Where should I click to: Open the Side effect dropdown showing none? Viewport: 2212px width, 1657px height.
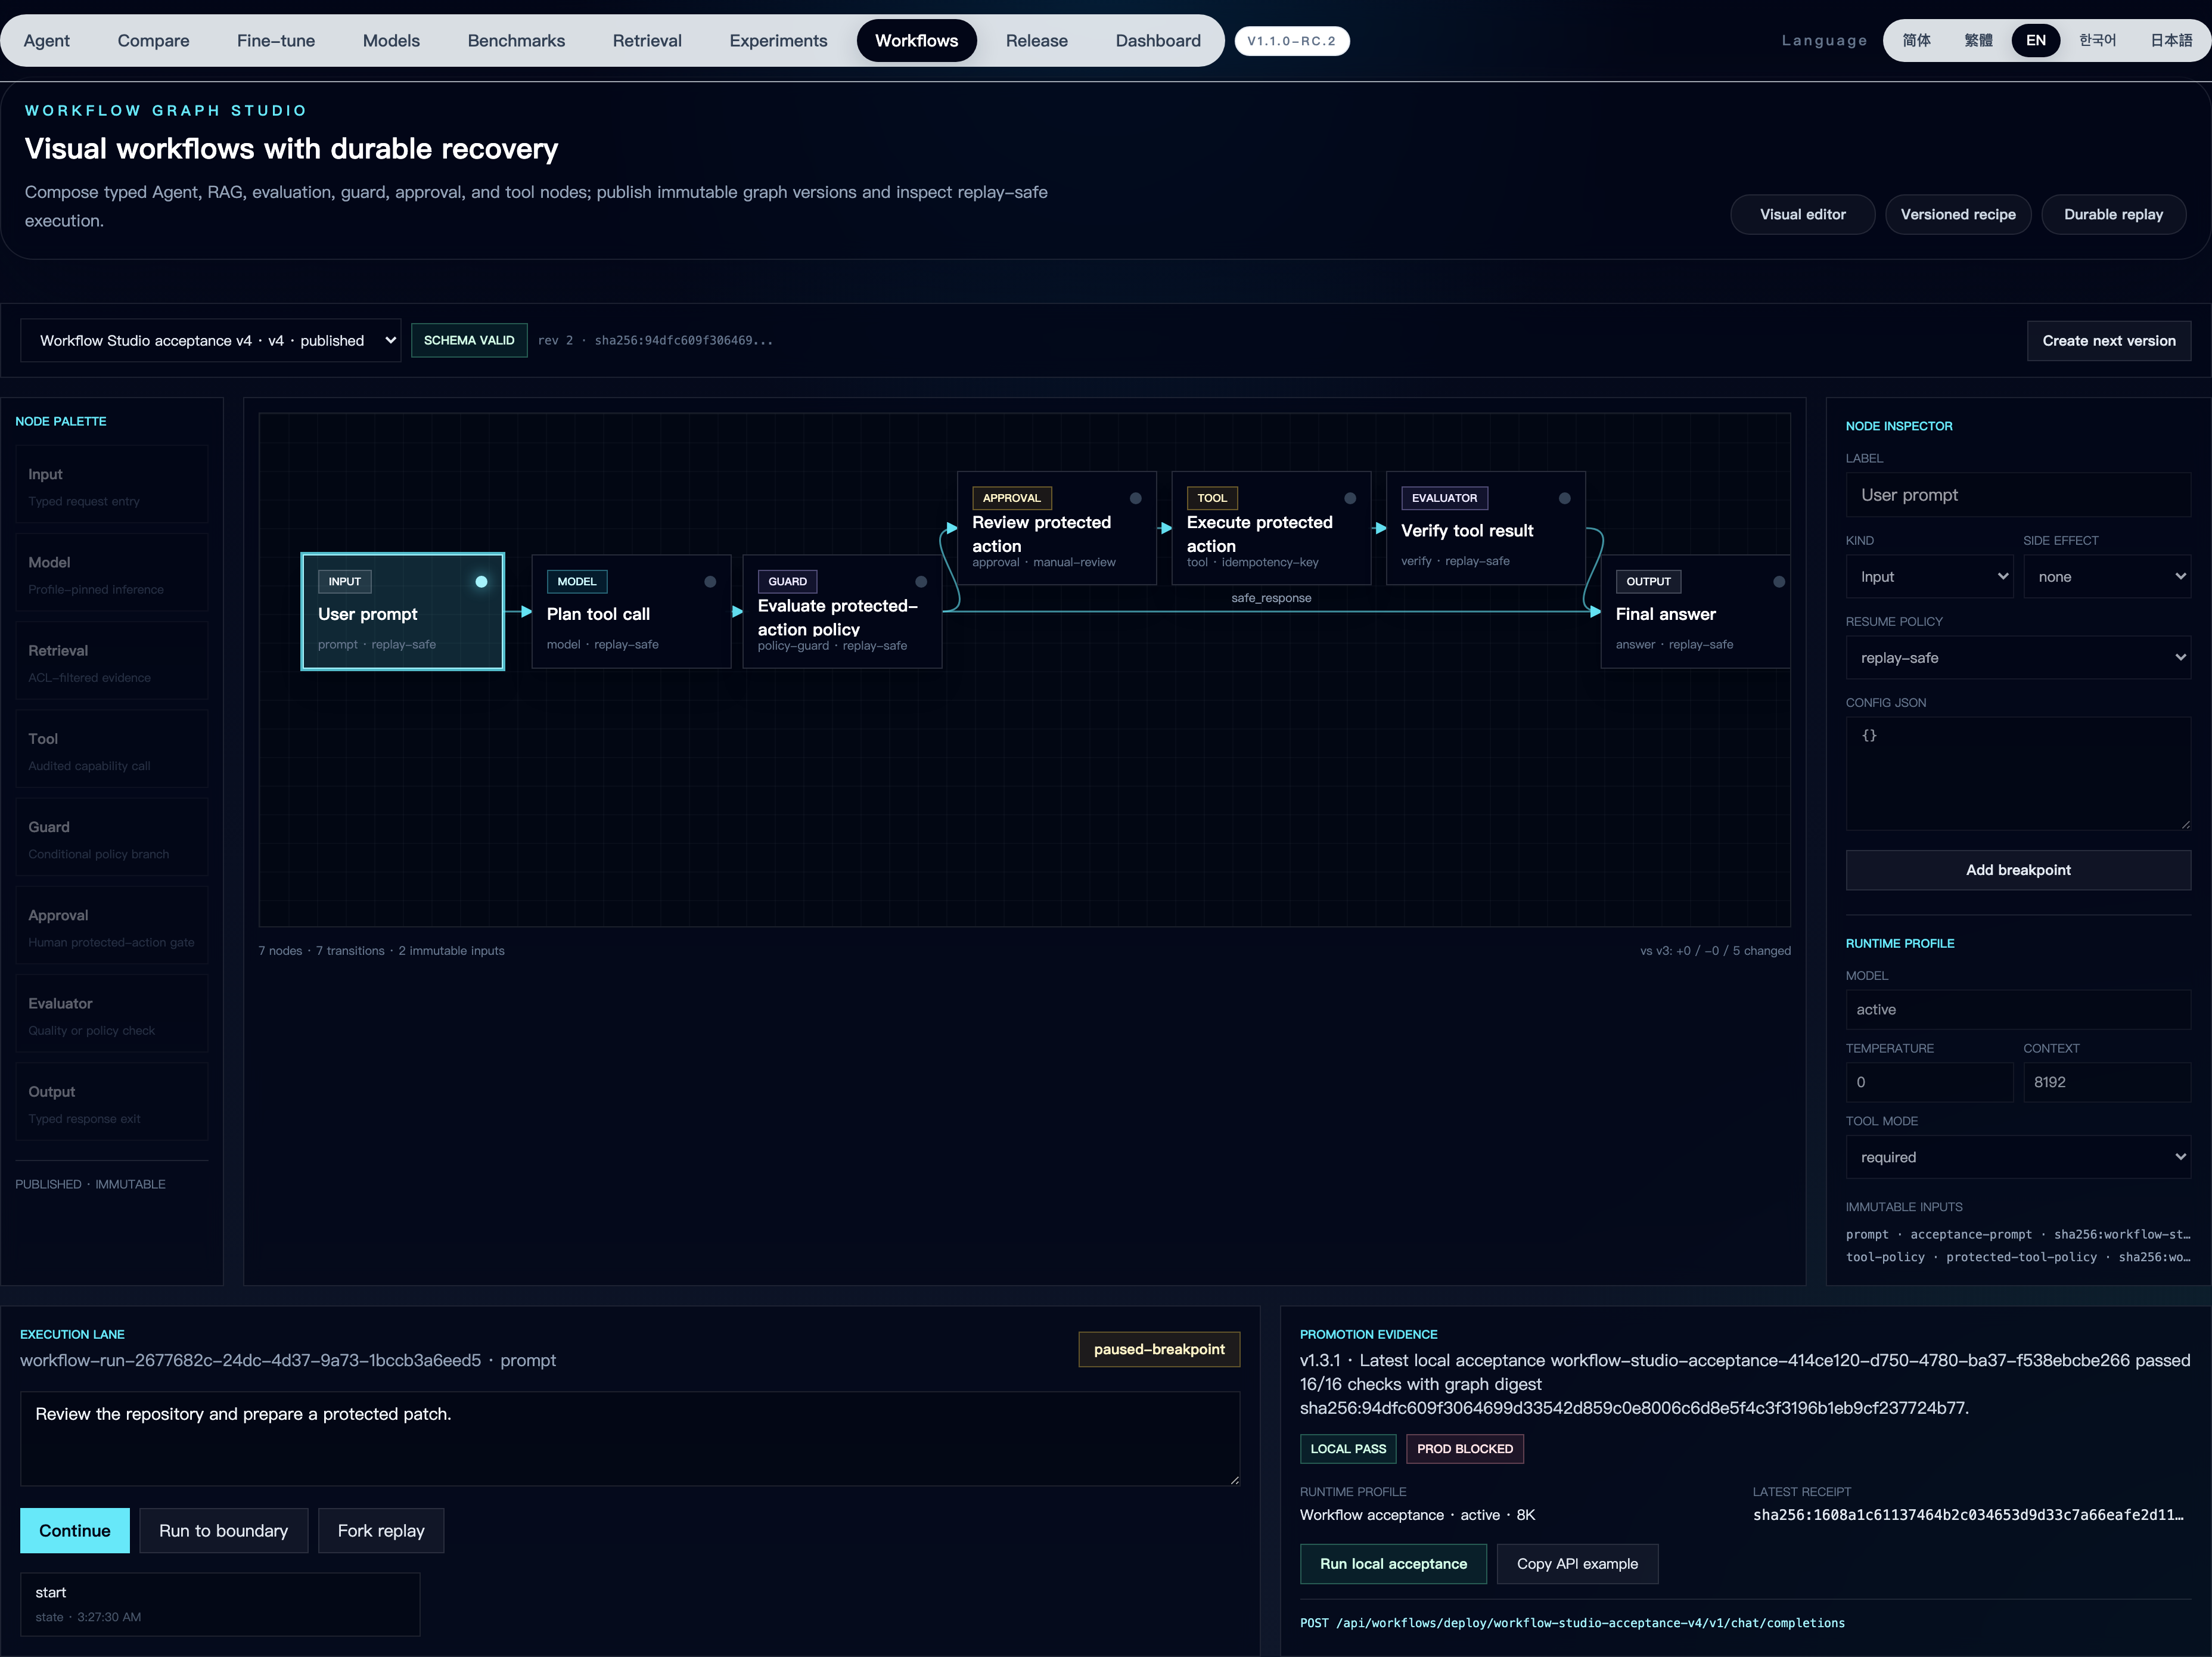[2107, 577]
